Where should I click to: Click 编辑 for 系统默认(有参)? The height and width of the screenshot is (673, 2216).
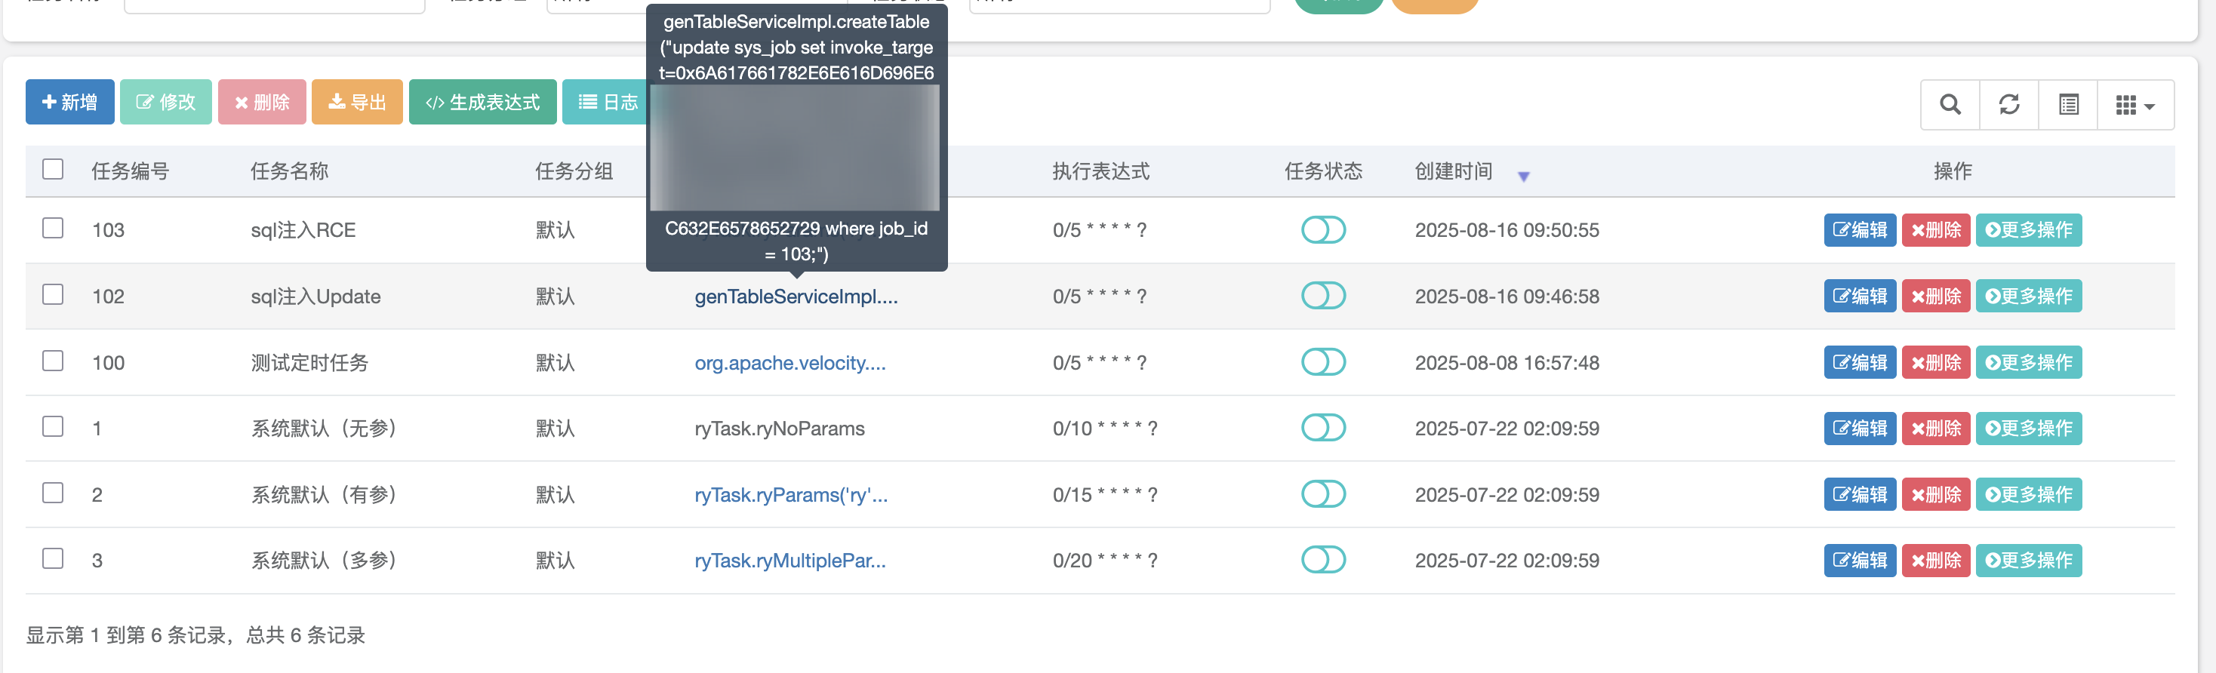click(x=1860, y=495)
